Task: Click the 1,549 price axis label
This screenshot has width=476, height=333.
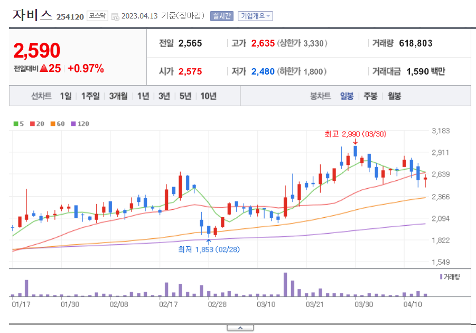Action: coord(441,262)
